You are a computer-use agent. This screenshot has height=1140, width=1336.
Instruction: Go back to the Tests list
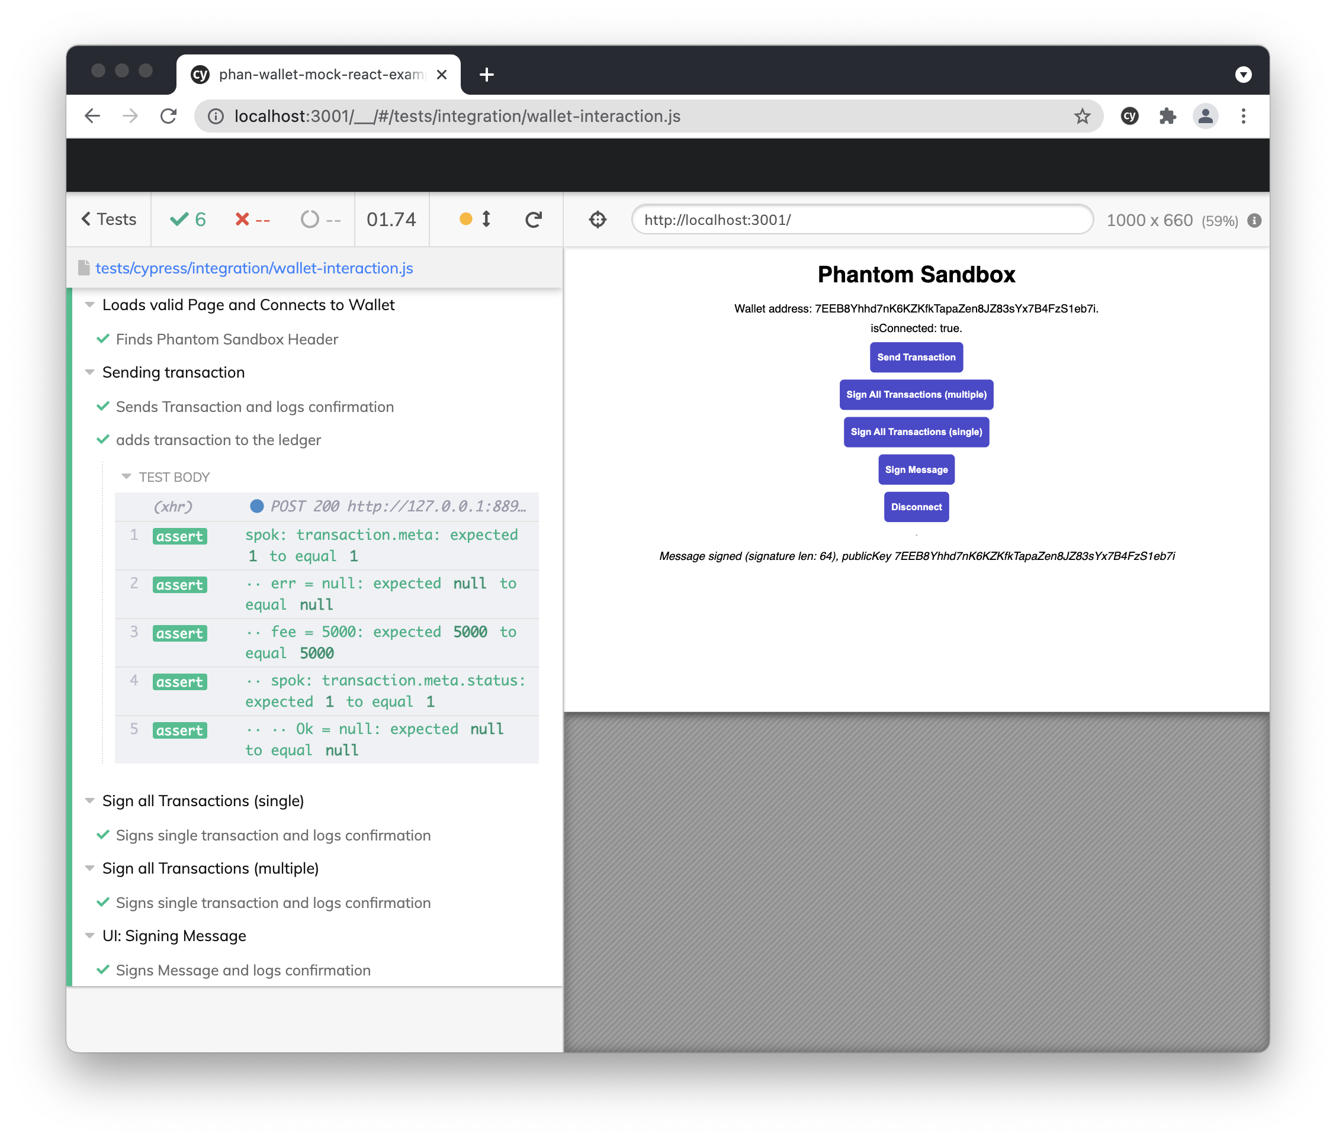coord(109,220)
